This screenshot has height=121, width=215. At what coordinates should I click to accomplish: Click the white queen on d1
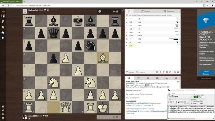tap(66, 107)
